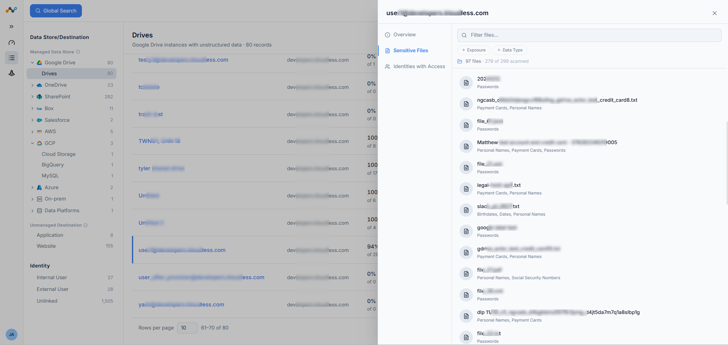Click the Data Platforms database icon
Image resolution: width=728 pixels, height=345 pixels.
39,211
